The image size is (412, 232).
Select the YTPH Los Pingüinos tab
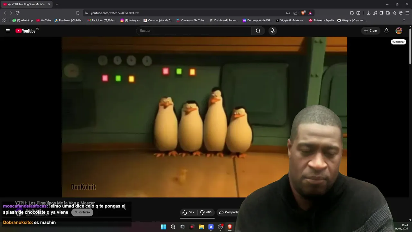click(x=26, y=4)
